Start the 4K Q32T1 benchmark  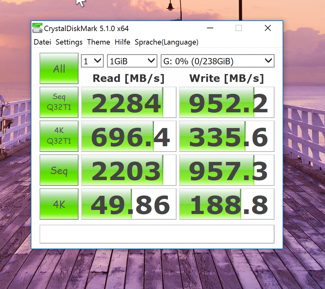coord(59,136)
